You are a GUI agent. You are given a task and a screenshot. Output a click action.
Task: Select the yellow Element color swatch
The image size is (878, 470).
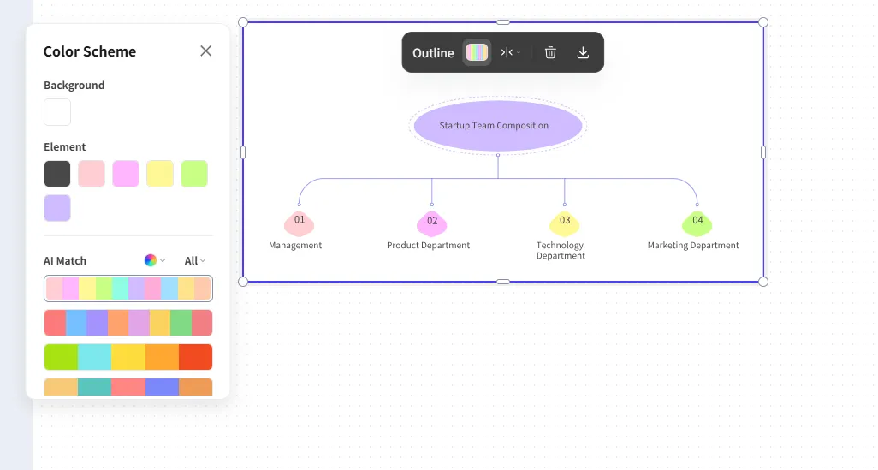pos(160,174)
